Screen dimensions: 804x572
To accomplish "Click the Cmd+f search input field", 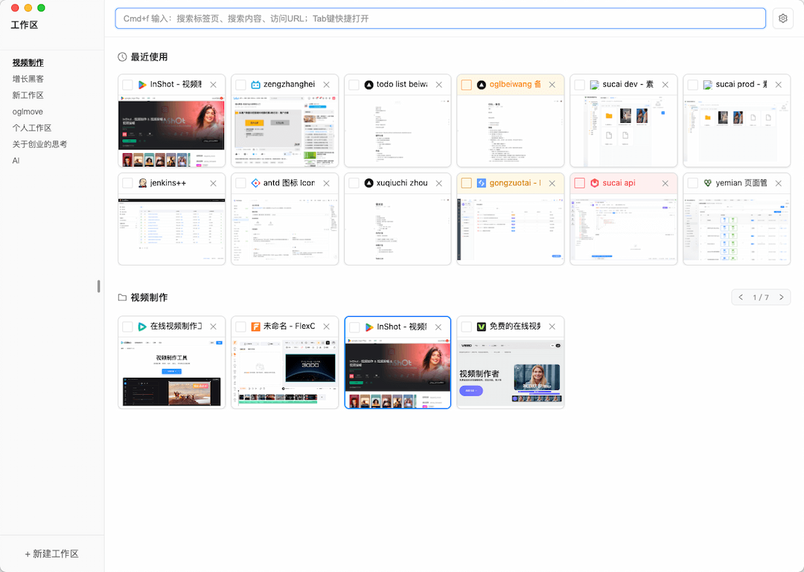I will (x=439, y=18).
